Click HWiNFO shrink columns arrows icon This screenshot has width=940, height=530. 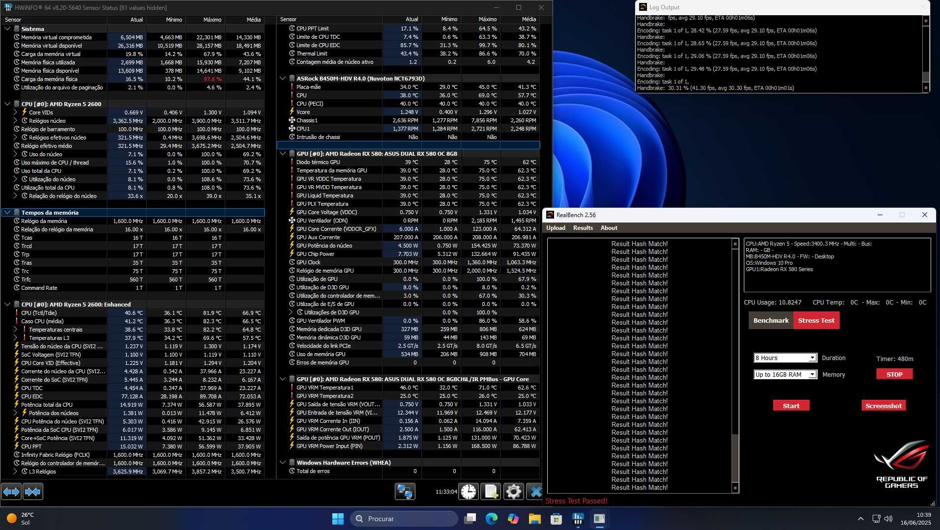pyautogui.click(x=33, y=491)
